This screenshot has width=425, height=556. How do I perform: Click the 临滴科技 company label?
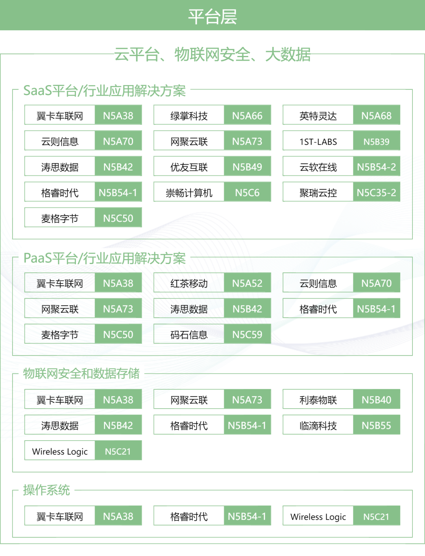tap(318, 426)
